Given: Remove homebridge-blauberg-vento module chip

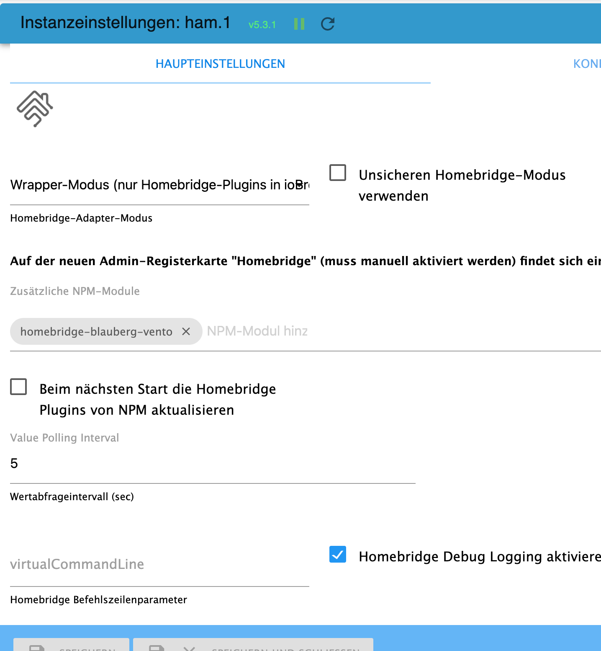Looking at the screenshot, I should point(186,331).
